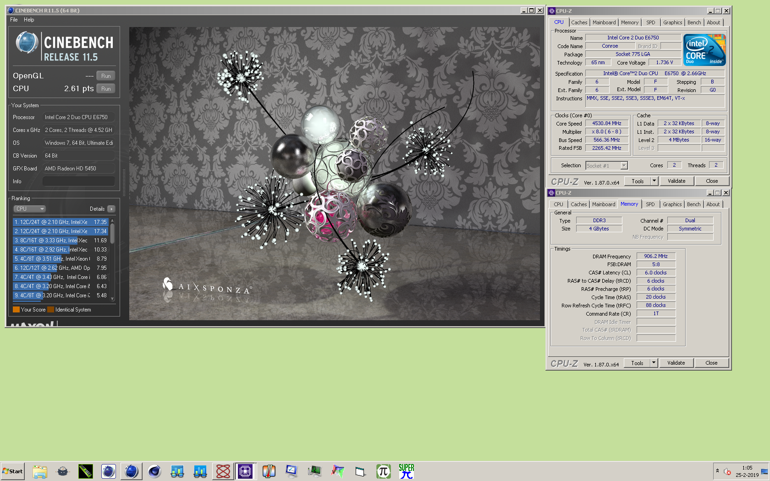Screen dimensions: 770x481
Task: Select ranking row 9 scoring 5.48
Action: [x=60, y=295]
